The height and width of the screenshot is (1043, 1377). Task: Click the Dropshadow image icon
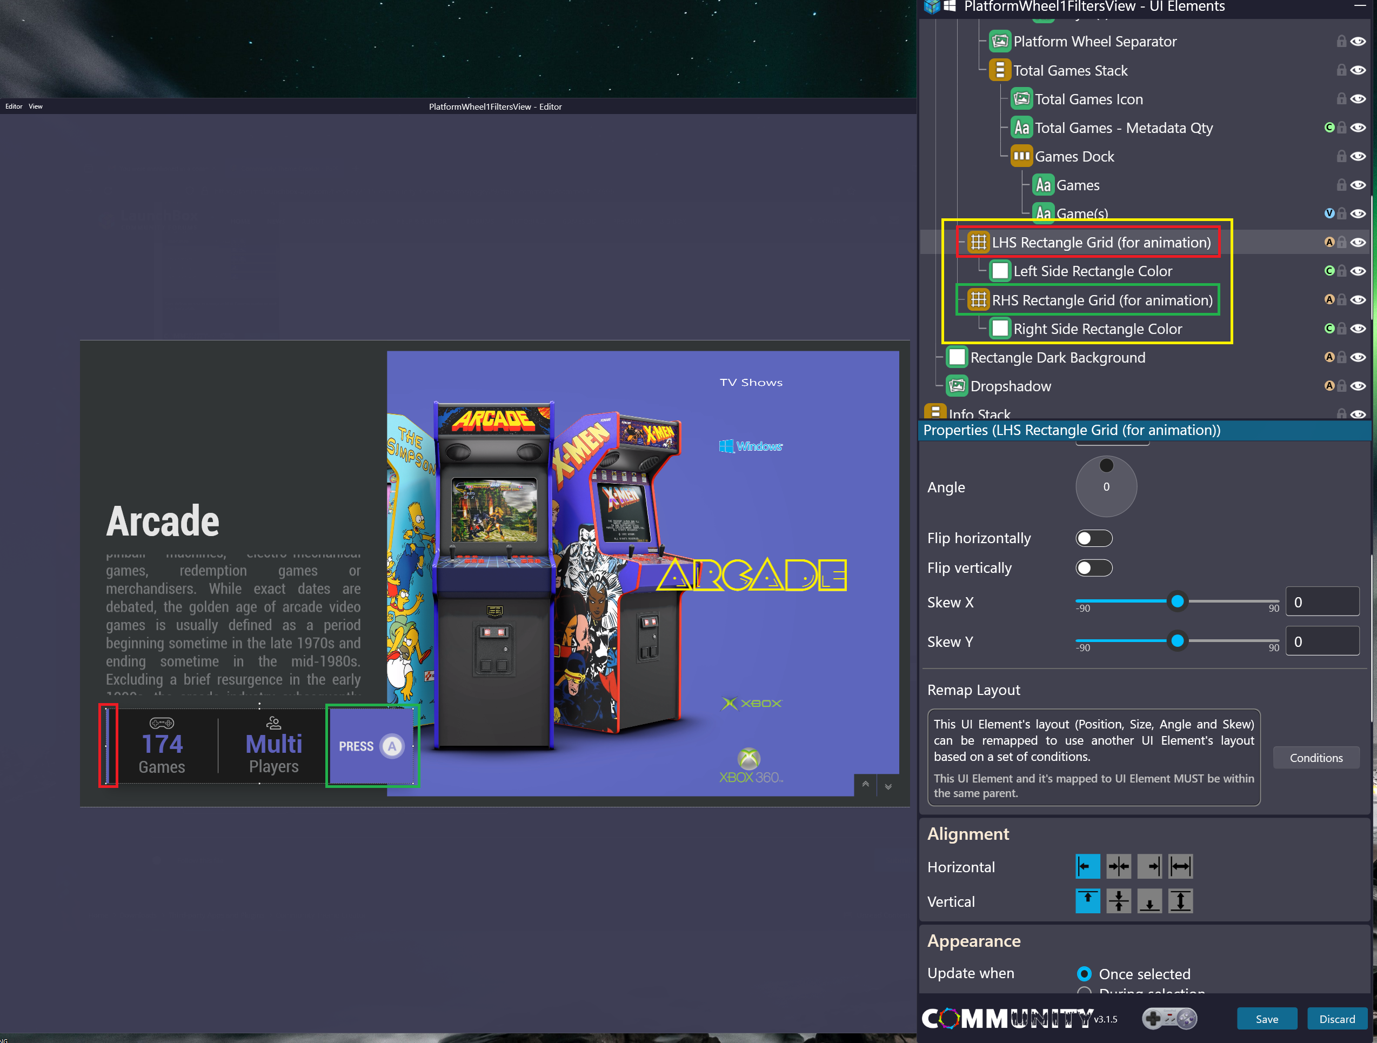pyautogui.click(x=957, y=386)
